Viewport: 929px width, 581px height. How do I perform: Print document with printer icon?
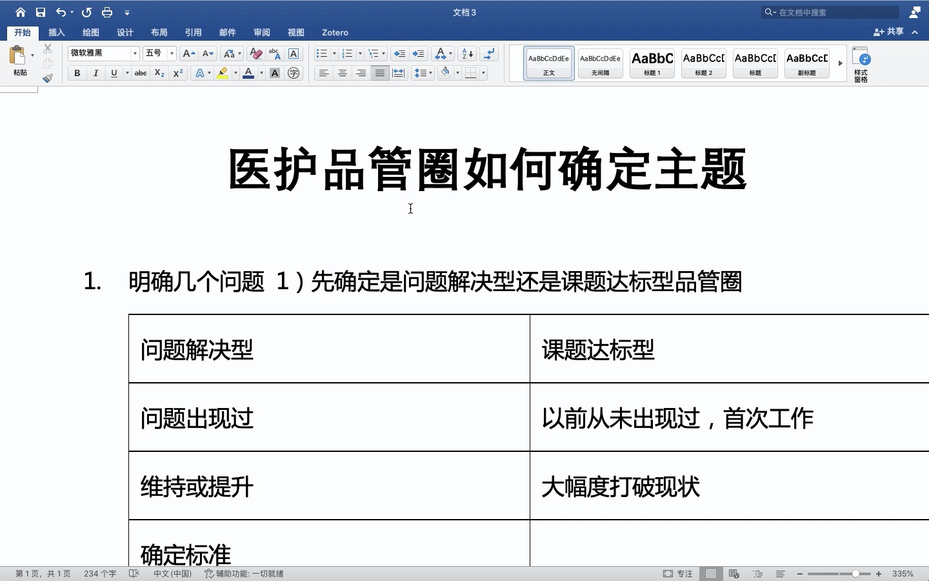(x=107, y=12)
